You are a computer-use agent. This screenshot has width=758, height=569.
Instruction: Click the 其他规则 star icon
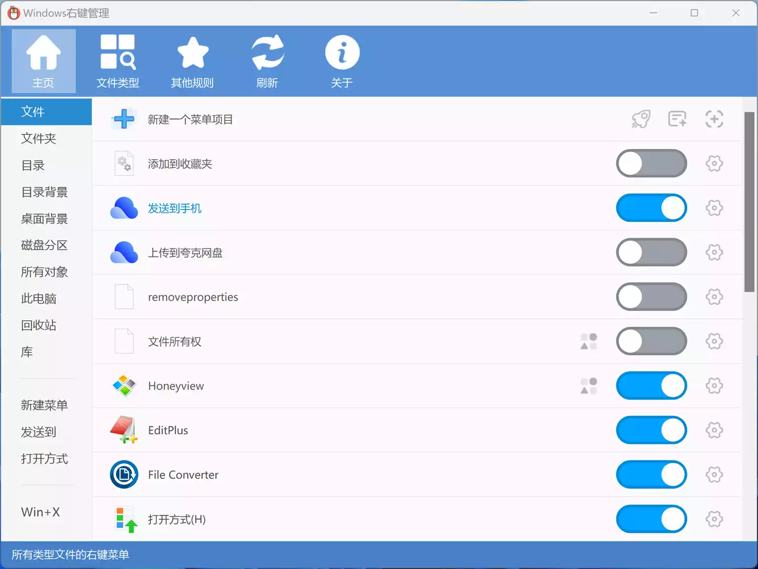point(192,53)
